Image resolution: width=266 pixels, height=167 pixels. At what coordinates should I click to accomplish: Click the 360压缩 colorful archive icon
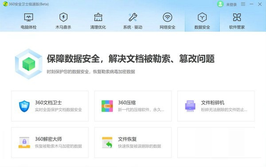tap(107, 106)
